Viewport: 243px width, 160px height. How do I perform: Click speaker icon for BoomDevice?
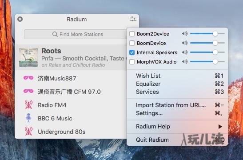(184, 43)
